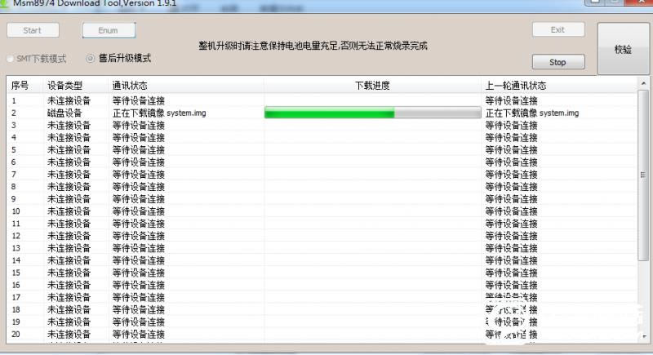Image resolution: width=653 pixels, height=355 pixels.
Task: Click the 下载进度 column header
Action: click(372, 86)
